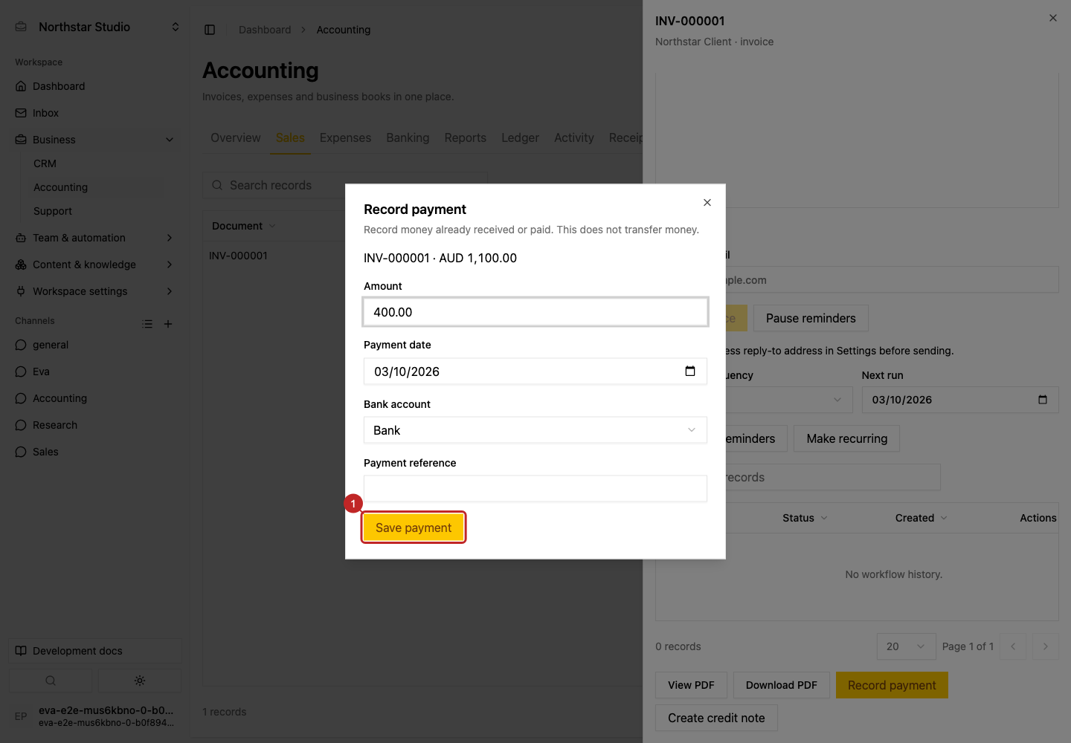Close the INV-000001 side panel

tap(1053, 18)
